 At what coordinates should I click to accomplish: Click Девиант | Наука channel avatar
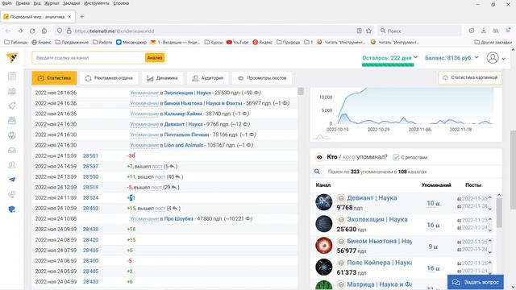pyautogui.click(x=324, y=202)
